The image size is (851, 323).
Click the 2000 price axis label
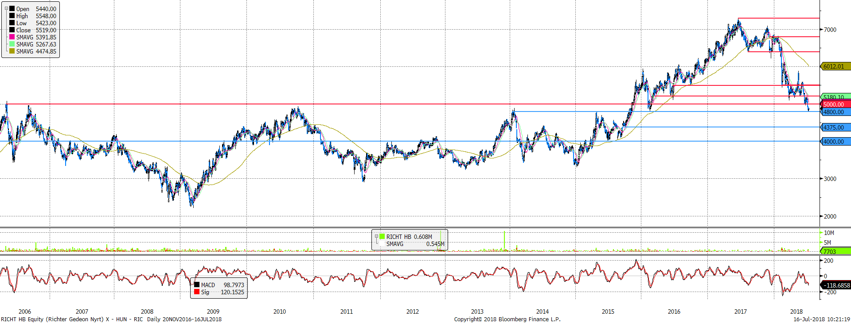click(830, 216)
